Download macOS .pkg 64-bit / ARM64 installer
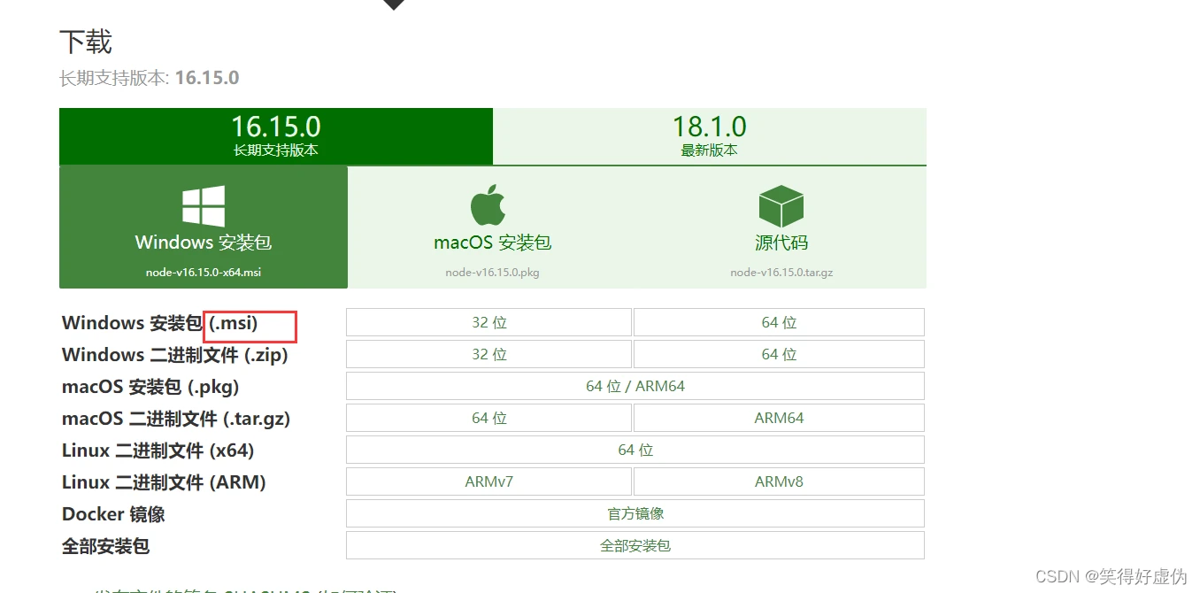Image resolution: width=1200 pixels, height=593 pixels. (x=635, y=386)
